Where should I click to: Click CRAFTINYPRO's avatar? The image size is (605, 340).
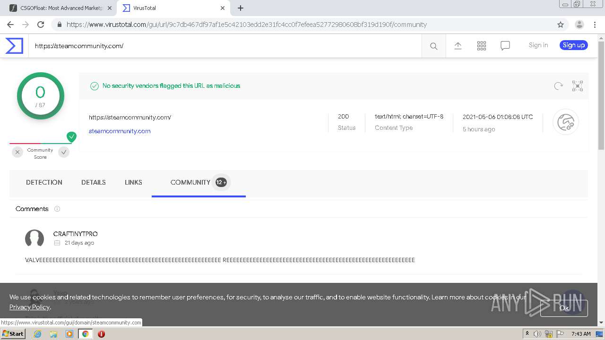35,238
